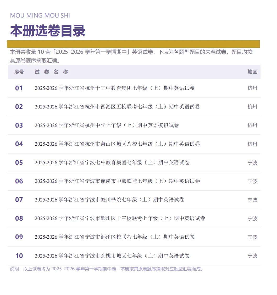Click 宁波 region in row 05
Screen dimensions: 277x295
click(x=252, y=163)
